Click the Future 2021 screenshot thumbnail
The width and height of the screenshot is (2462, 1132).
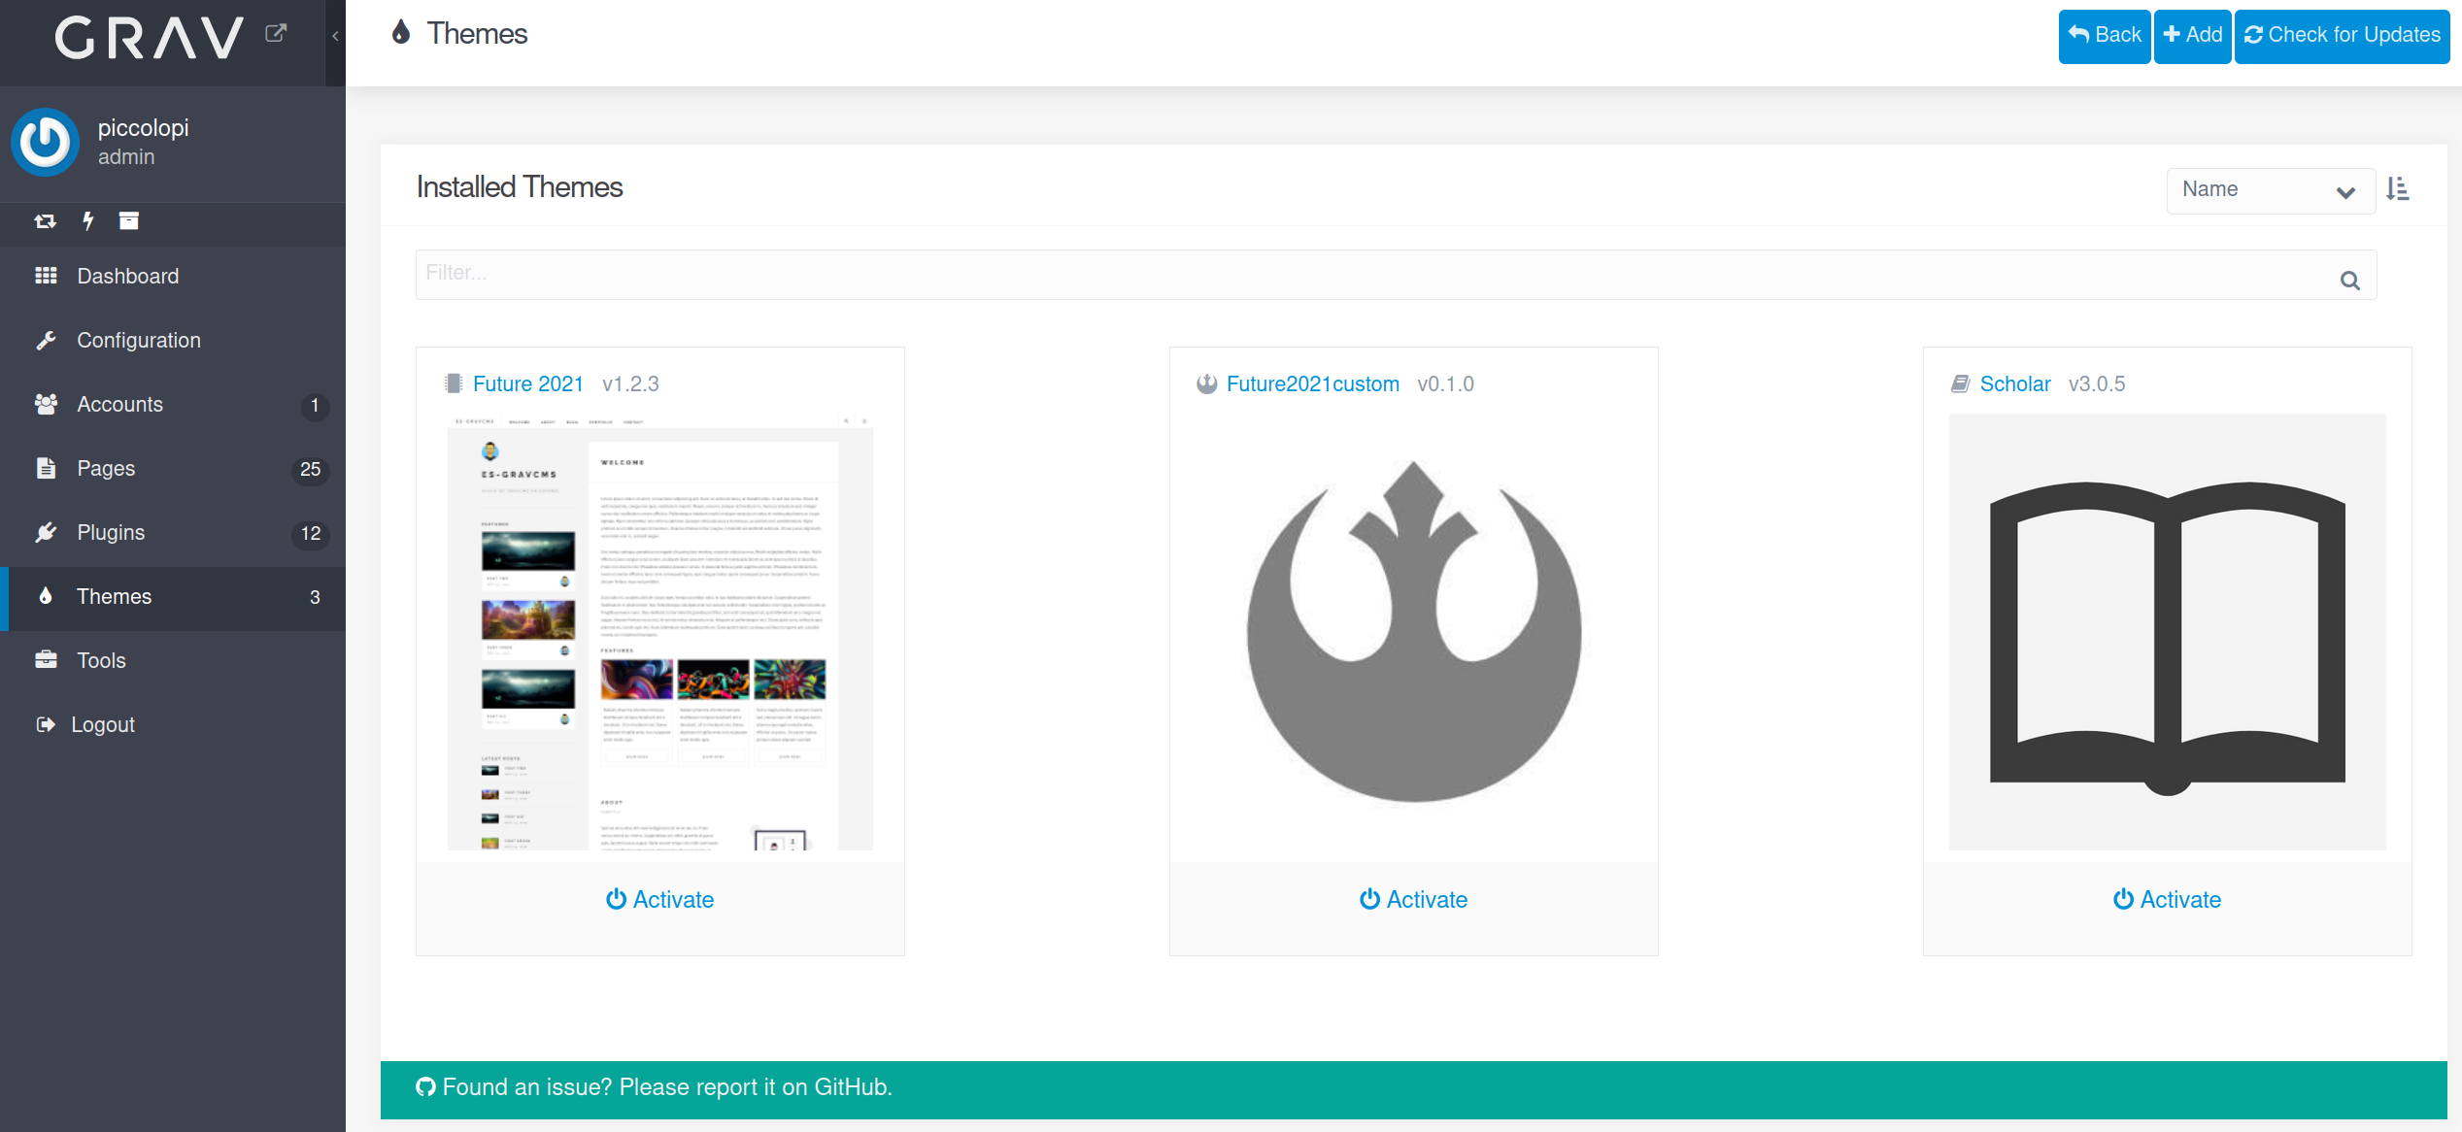click(660, 632)
